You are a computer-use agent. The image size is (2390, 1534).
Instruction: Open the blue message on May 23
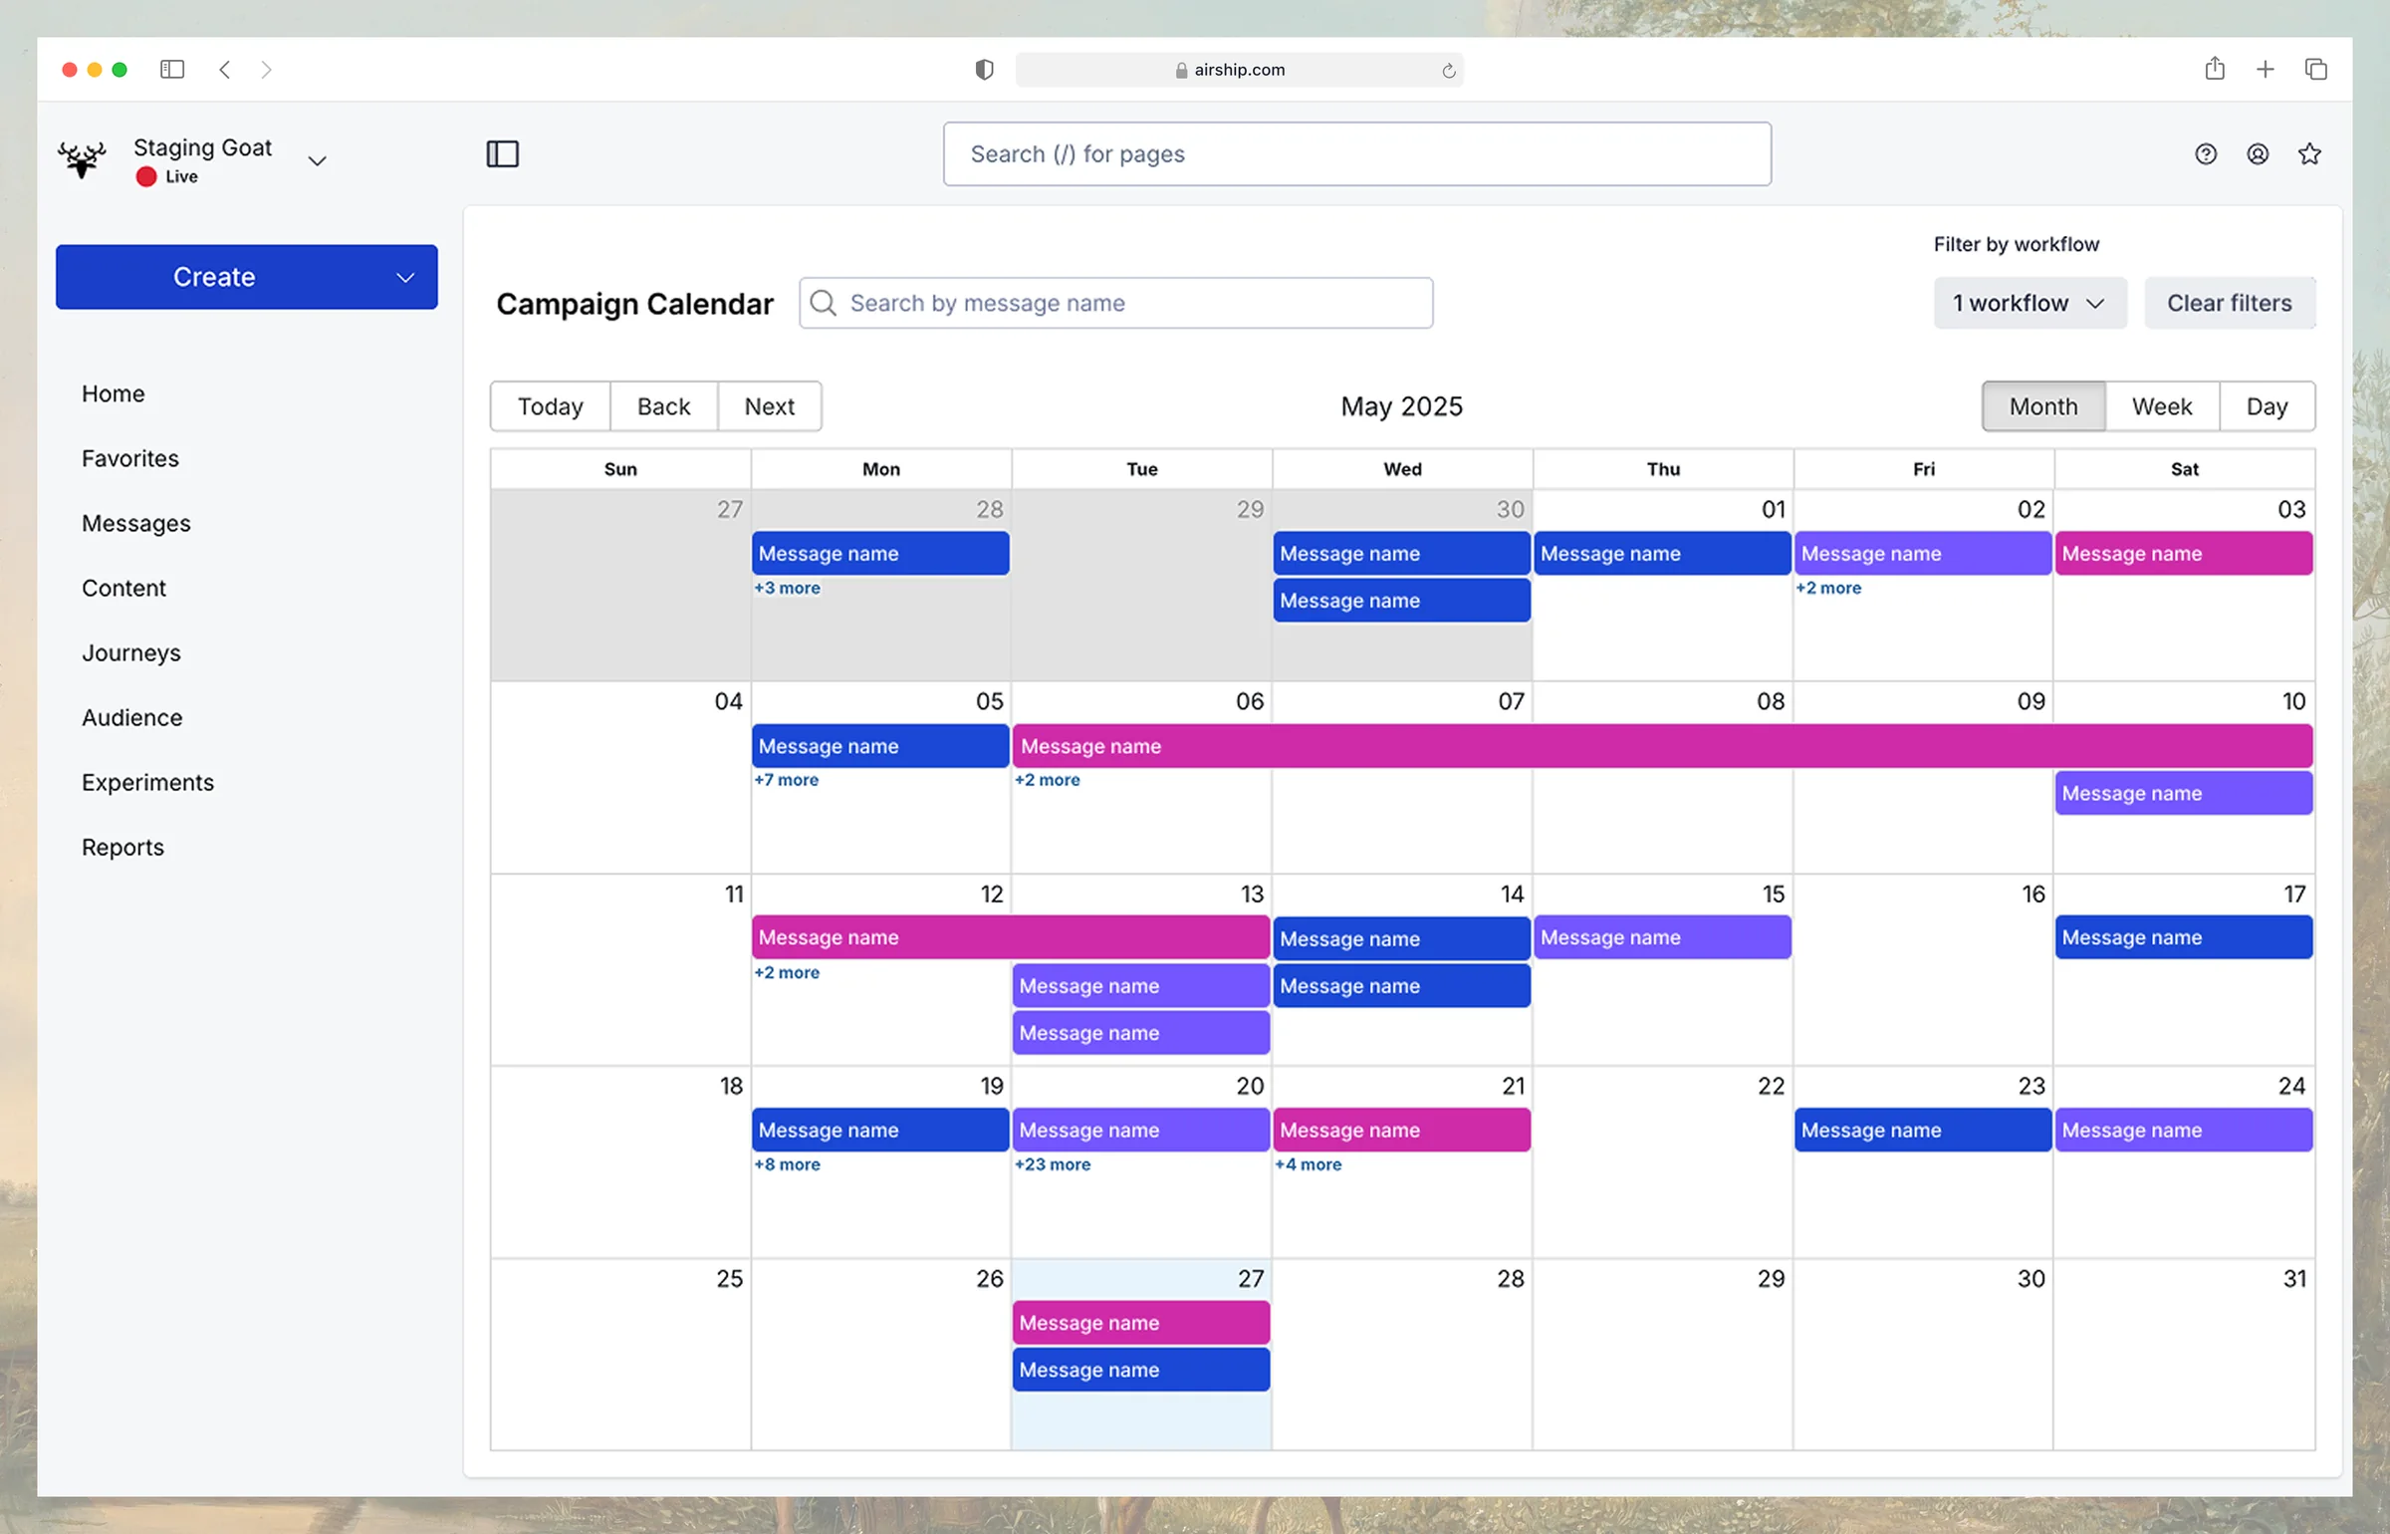click(1923, 1131)
